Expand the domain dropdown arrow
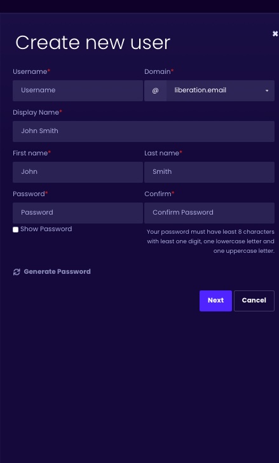279x463 pixels. click(267, 90)
